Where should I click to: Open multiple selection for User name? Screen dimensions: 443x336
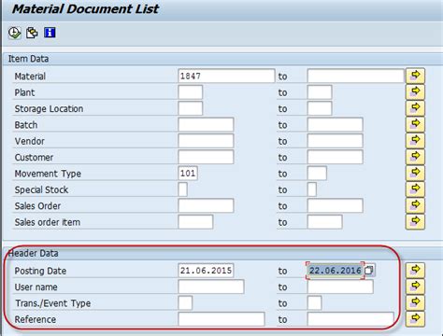click(x=415, y=287)
